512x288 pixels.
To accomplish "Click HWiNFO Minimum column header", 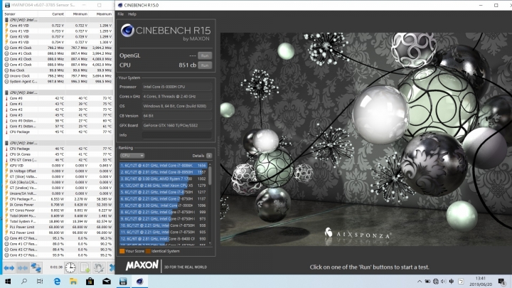I will 77,14.
